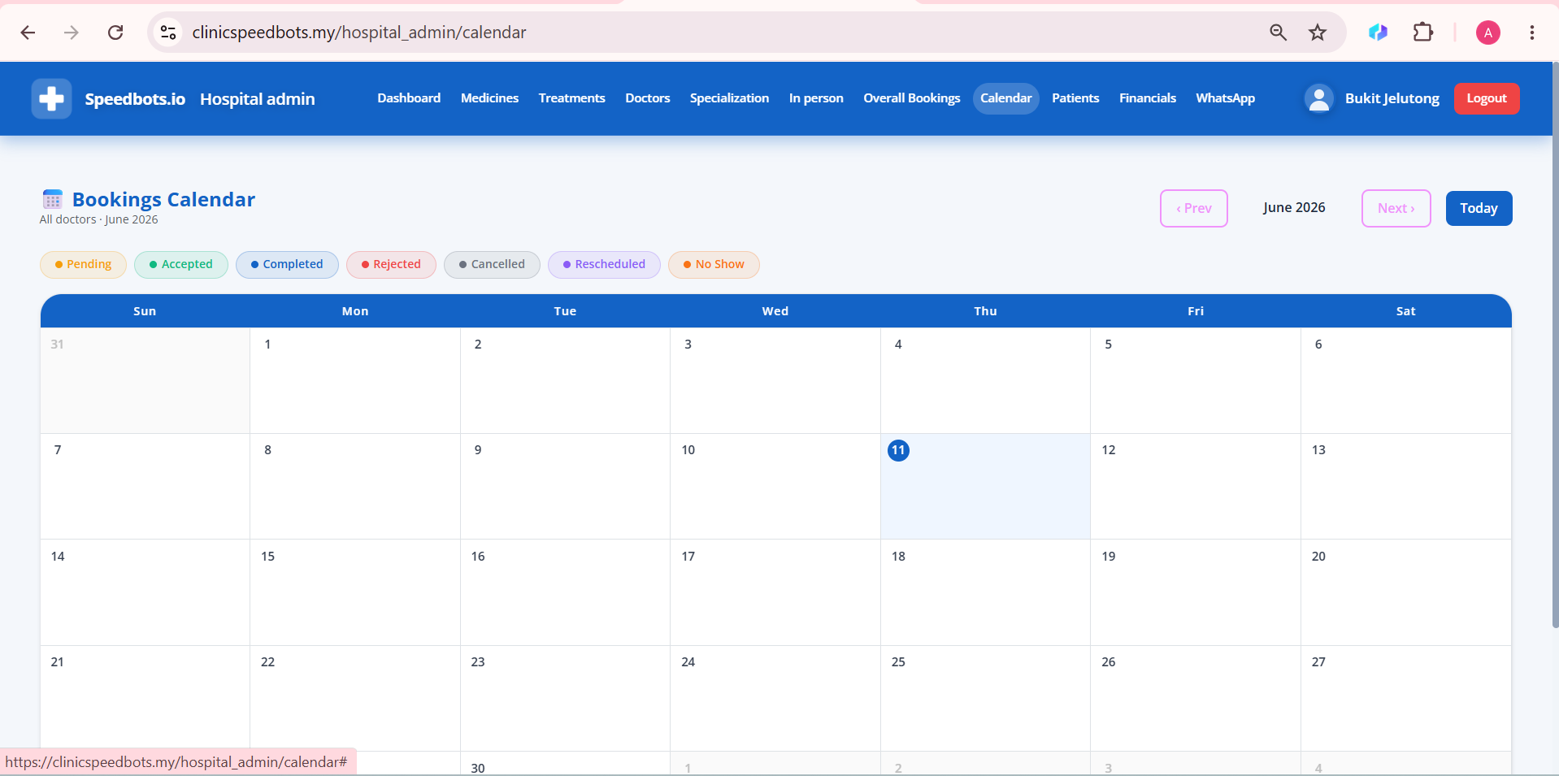The width and height of the screenshot is (1559, 776).
Task: Select June 20 in the calendar
Action: click(x=1406, y=592)
